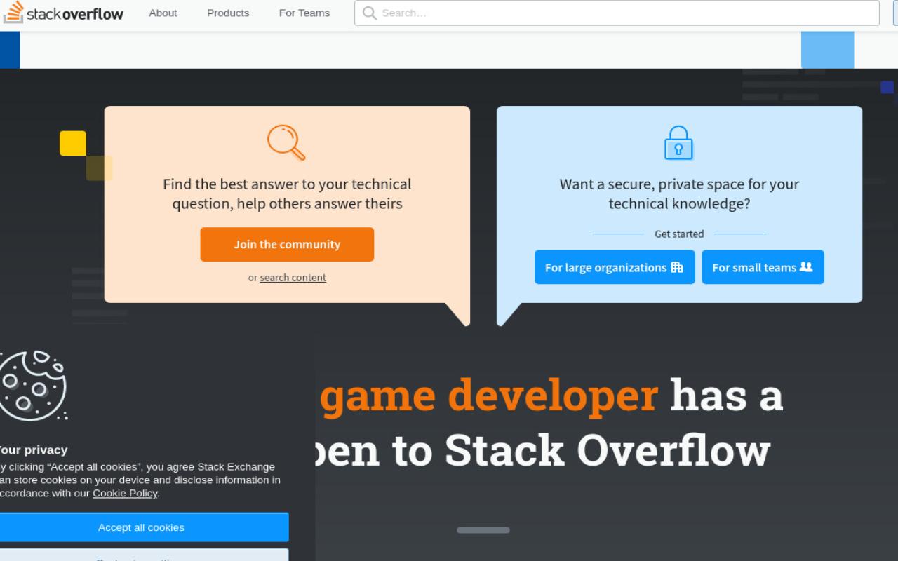Click the 'game developer' headline text
This screenshot has height=561, width=898.
point(490,395)
